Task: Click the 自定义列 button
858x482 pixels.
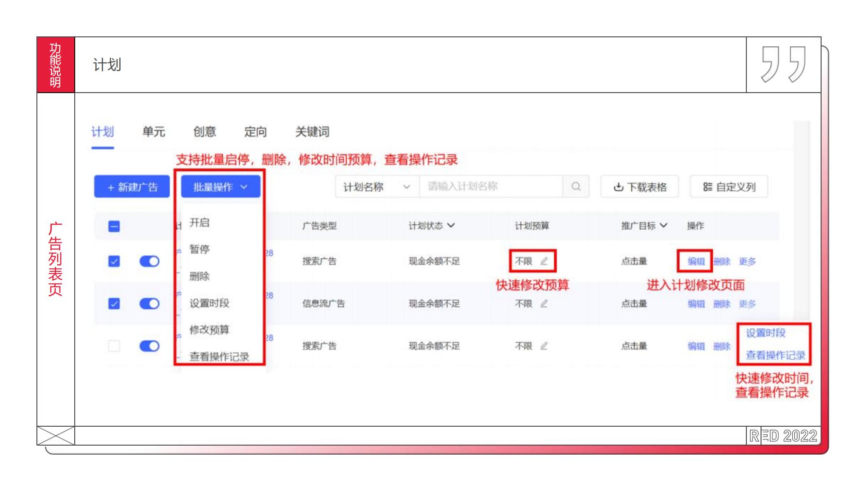Action: (729, 187)
